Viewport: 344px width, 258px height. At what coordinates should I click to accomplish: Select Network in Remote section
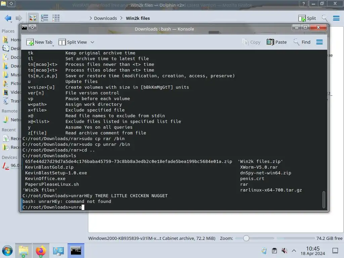click(x=11, y=120)
